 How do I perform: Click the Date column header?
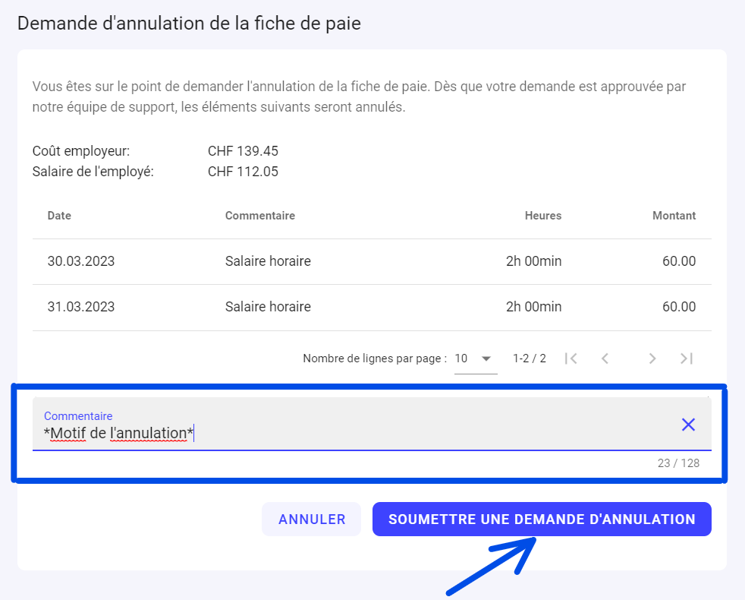[59, 216]
